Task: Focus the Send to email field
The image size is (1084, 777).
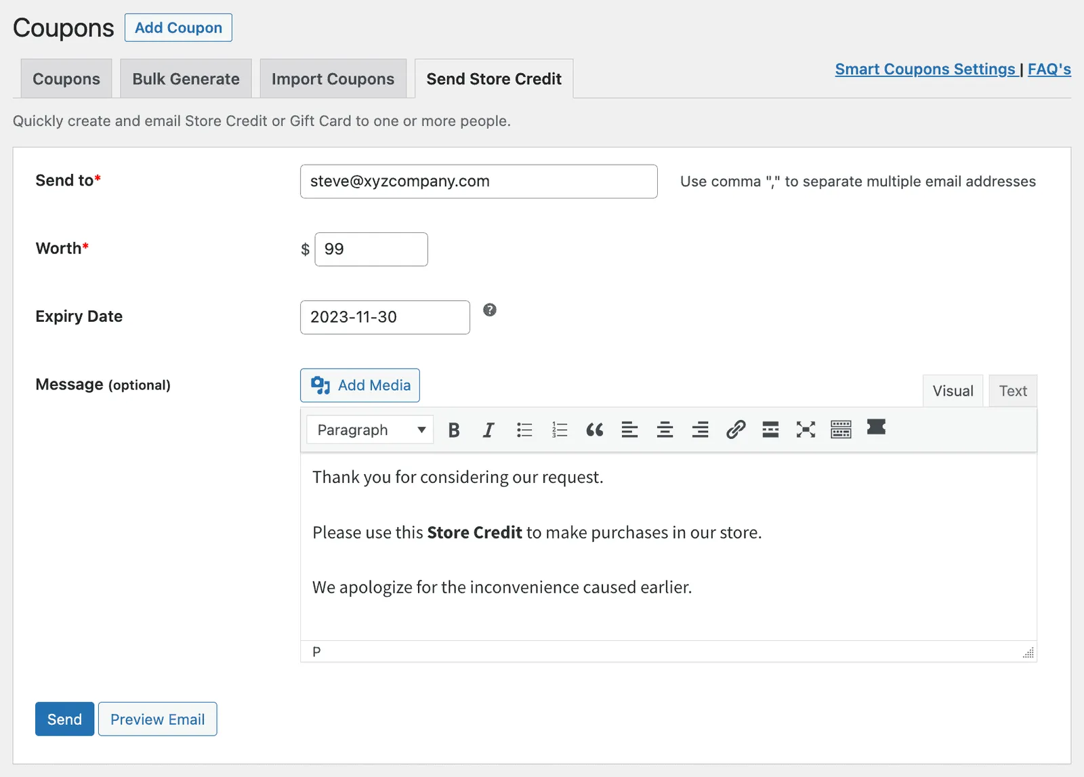Action: [478, 182]
